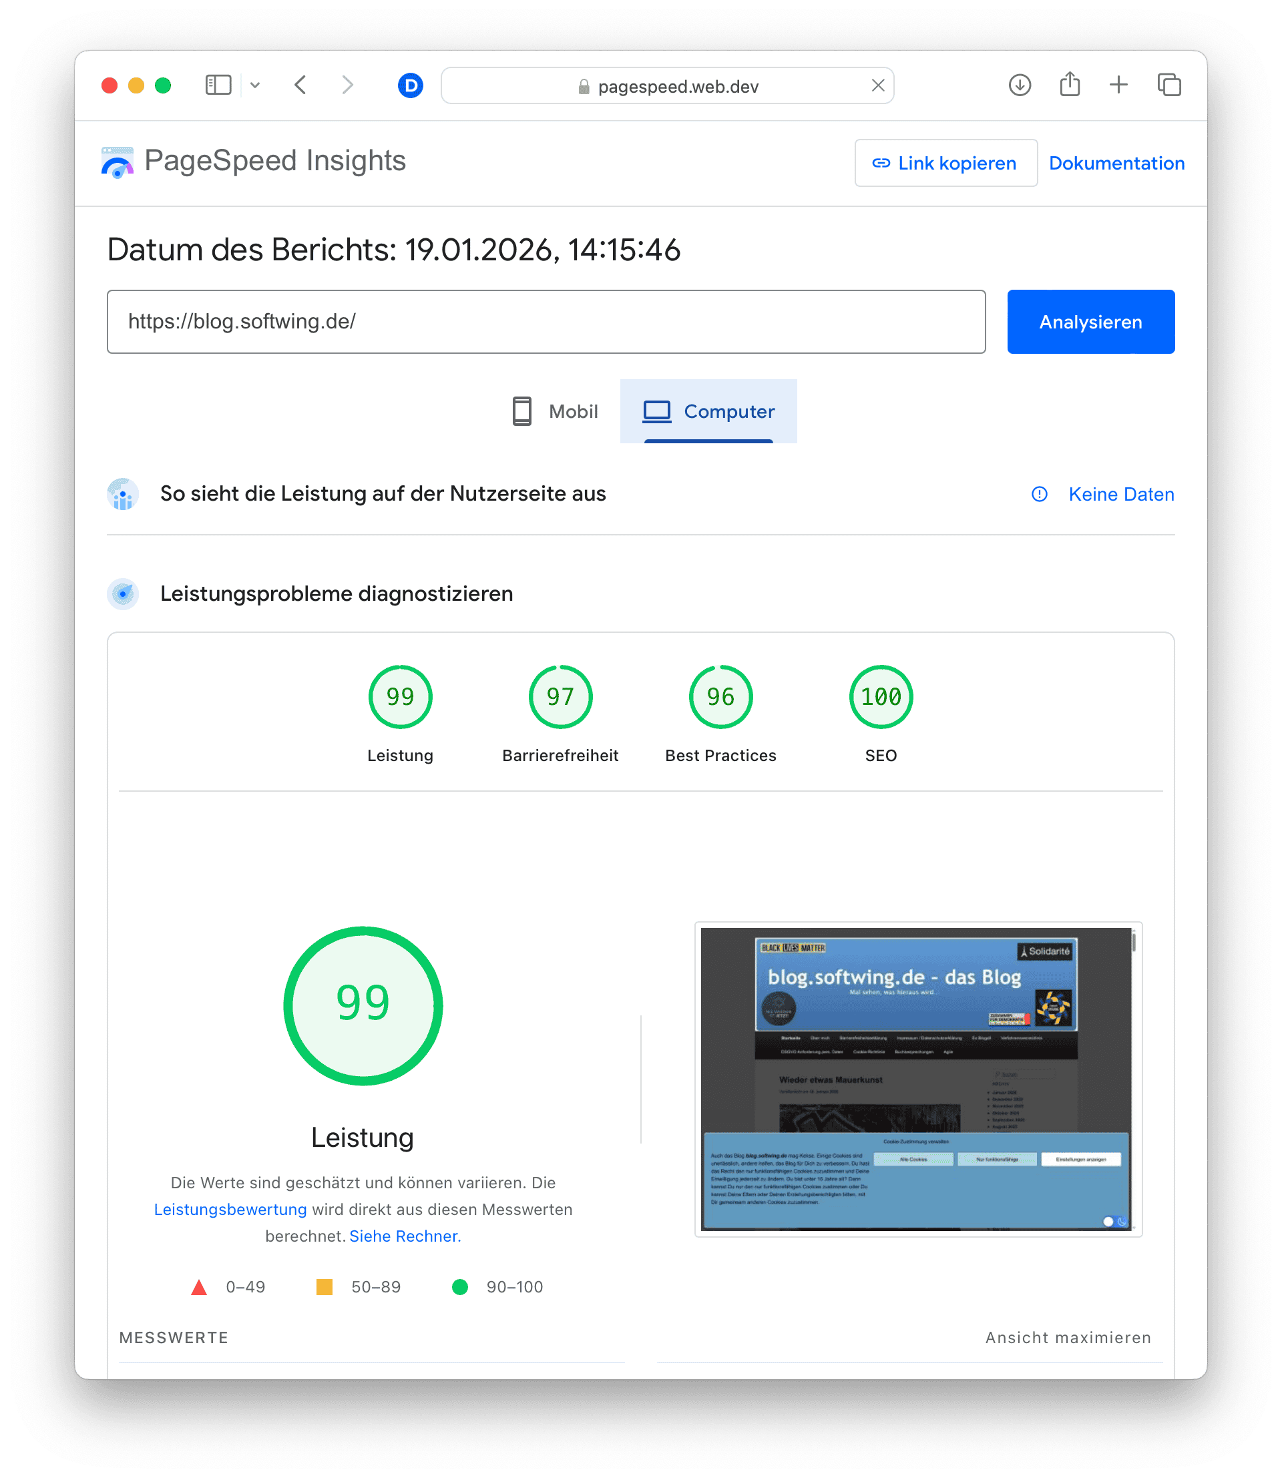
Task: Select the Computer tab
Action: (x=709, y=411)
